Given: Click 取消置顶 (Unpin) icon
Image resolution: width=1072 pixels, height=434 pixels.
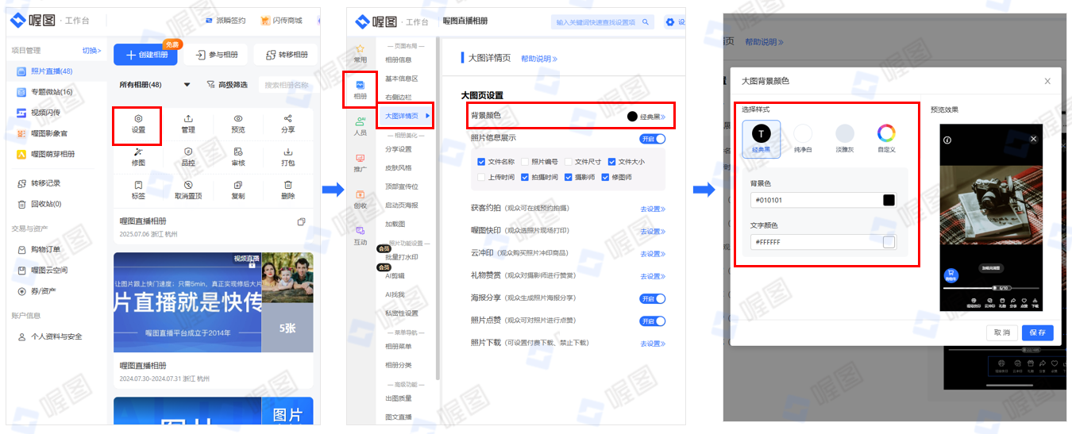Looking at the screenshot, I should click(x=188, y=185).
